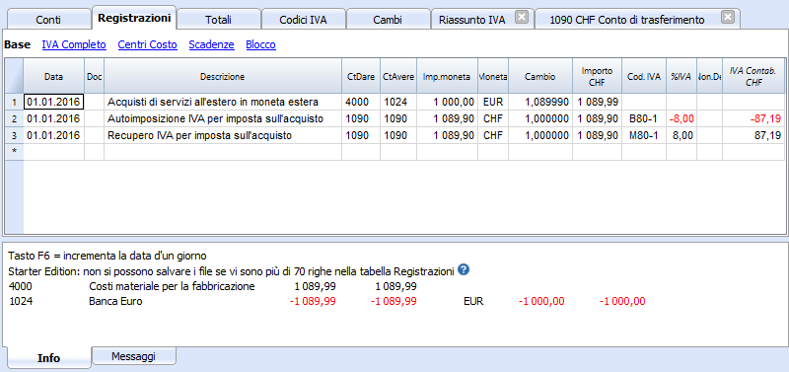Click the B80-1 VAT code cell
Image resolution: width=789 pixels, height=372 pixels.
point(644,118)
